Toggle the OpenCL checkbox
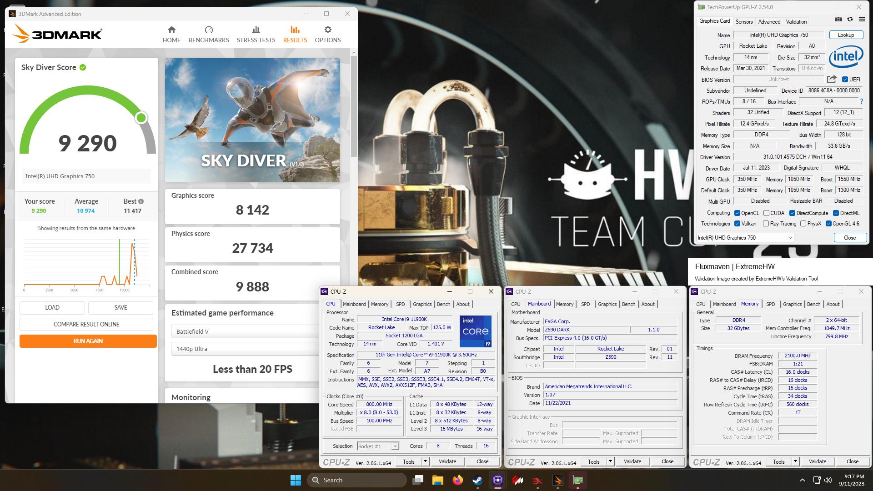873x491 pixels. pyautogui.click(x=737, y=213)
